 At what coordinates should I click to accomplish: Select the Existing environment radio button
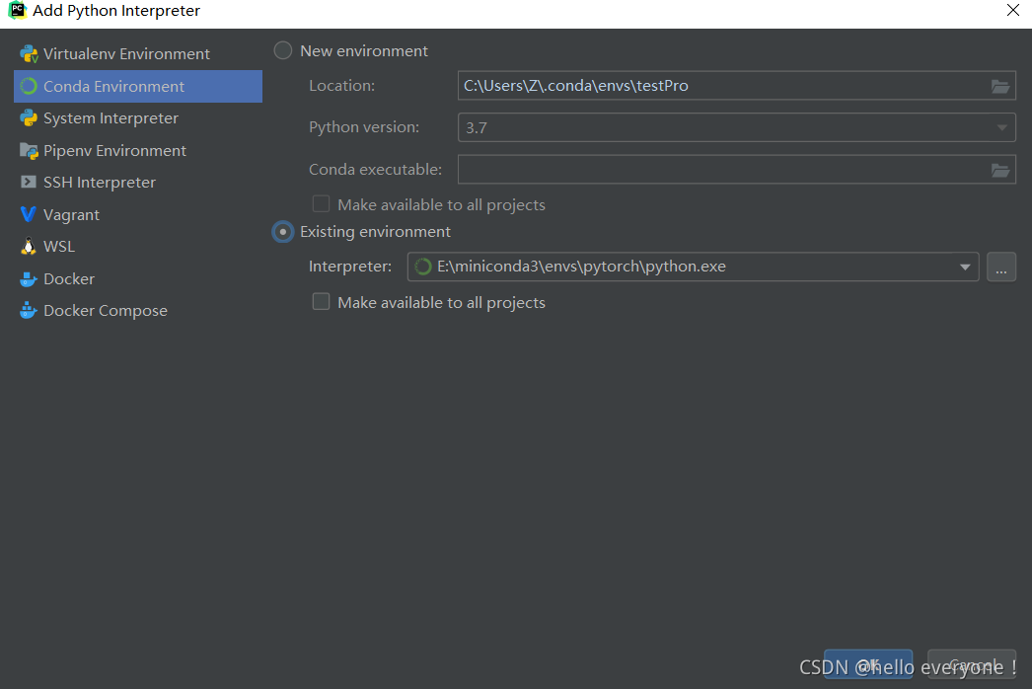tap(283, 232)
